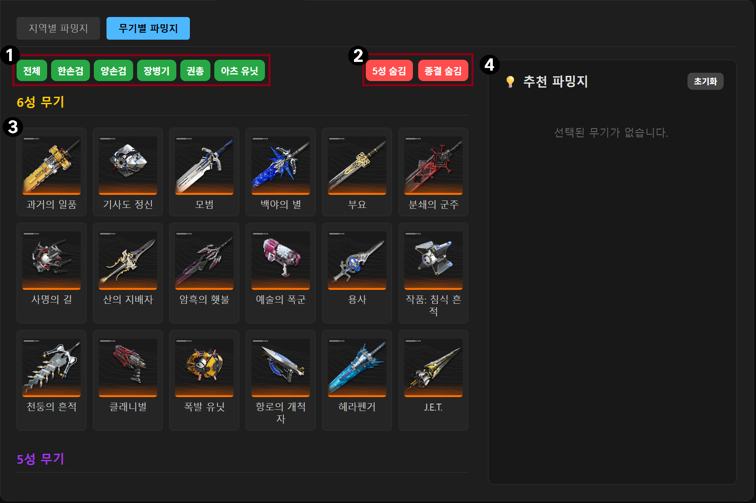Select the 기사도 정신 weapon icon
This screenshot has height=503, width=756.
128,165
